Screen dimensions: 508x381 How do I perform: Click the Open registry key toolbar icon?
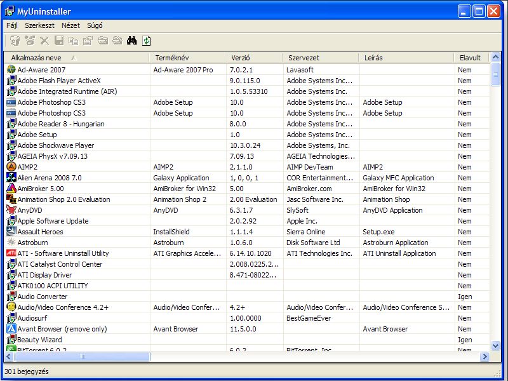[117, 41]
